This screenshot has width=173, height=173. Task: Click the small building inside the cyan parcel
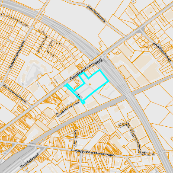tap(90, 84)
